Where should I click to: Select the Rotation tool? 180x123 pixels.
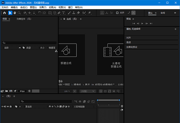click(40, 13)
